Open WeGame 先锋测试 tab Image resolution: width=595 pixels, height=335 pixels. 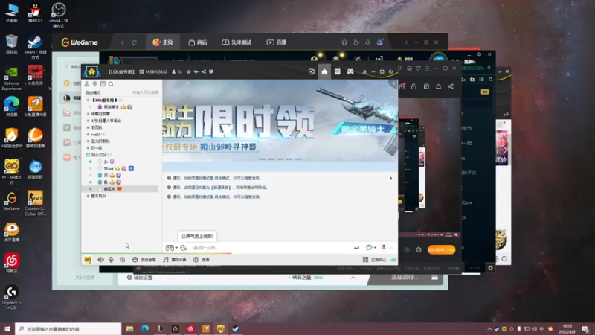[x=237, y=42]
